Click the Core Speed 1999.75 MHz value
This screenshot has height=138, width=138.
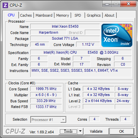(46, 89)
